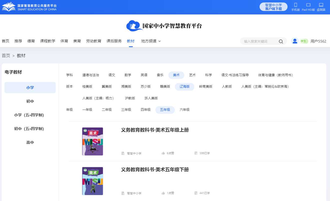Click the thumbs-up icon for 五年级下册
The width and height of the screenshot is (330, 201).
(163, 193)
